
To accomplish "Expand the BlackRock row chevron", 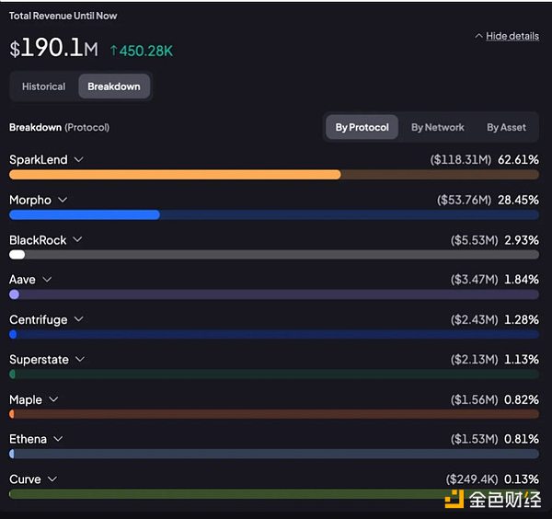I will click(78, 240).
